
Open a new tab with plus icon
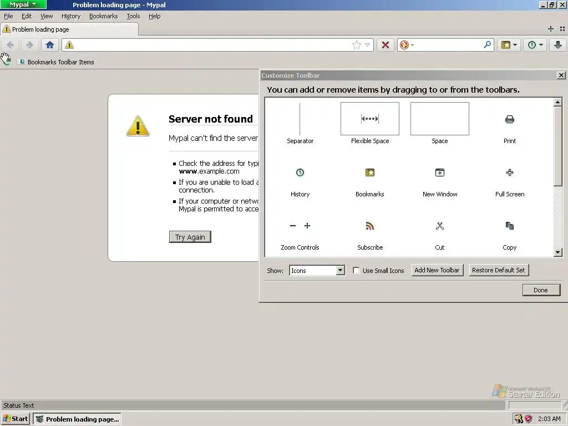tap(551, 29)
